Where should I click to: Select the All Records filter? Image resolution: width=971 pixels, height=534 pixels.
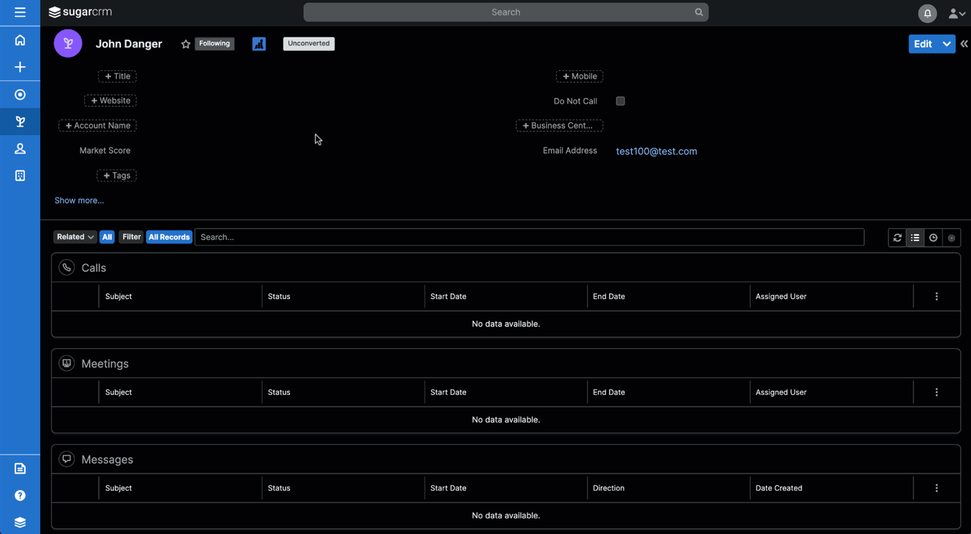tap(169, 236)
